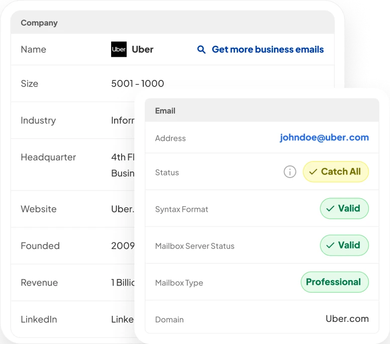Click the magnifier search icon

(x=201, y=49)
